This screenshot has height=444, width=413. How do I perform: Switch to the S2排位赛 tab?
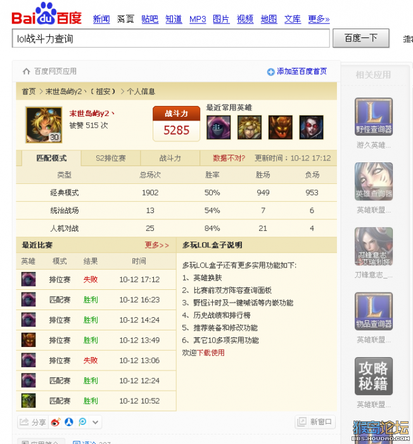[x=111, y=158]
